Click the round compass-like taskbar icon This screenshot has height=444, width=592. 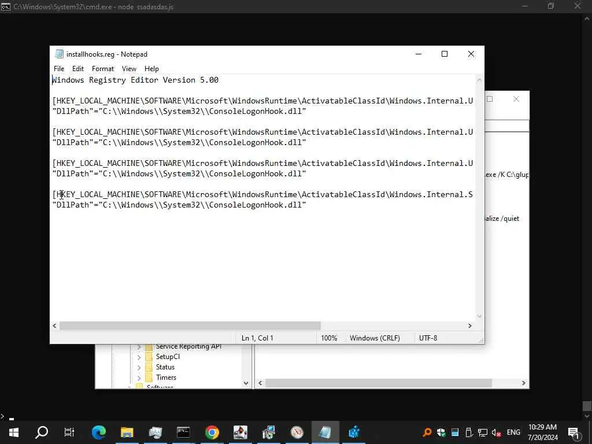pyautogui.click(x=297, y=432)
